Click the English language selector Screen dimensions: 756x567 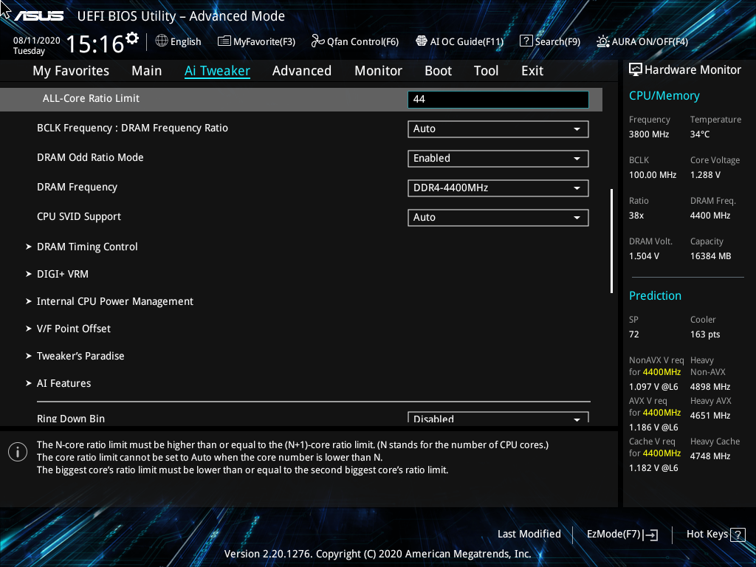[x=178, y=41]
